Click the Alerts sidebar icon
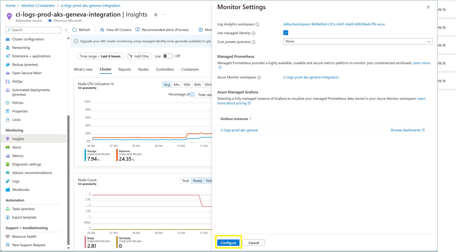Screen dimensions: 456x252 click(8, 147)
